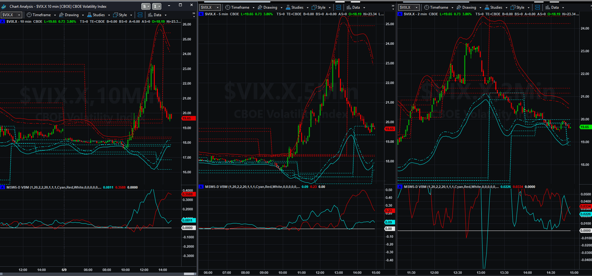Image resolution: width=592 pixels, height=276 pixels.
Task: Expand Drawing dropdown arrow in 10 min chart
Action: point(83,15)
